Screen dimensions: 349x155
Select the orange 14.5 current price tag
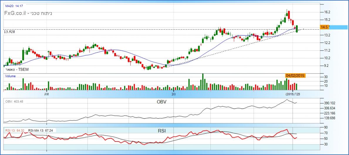(324, 27)
